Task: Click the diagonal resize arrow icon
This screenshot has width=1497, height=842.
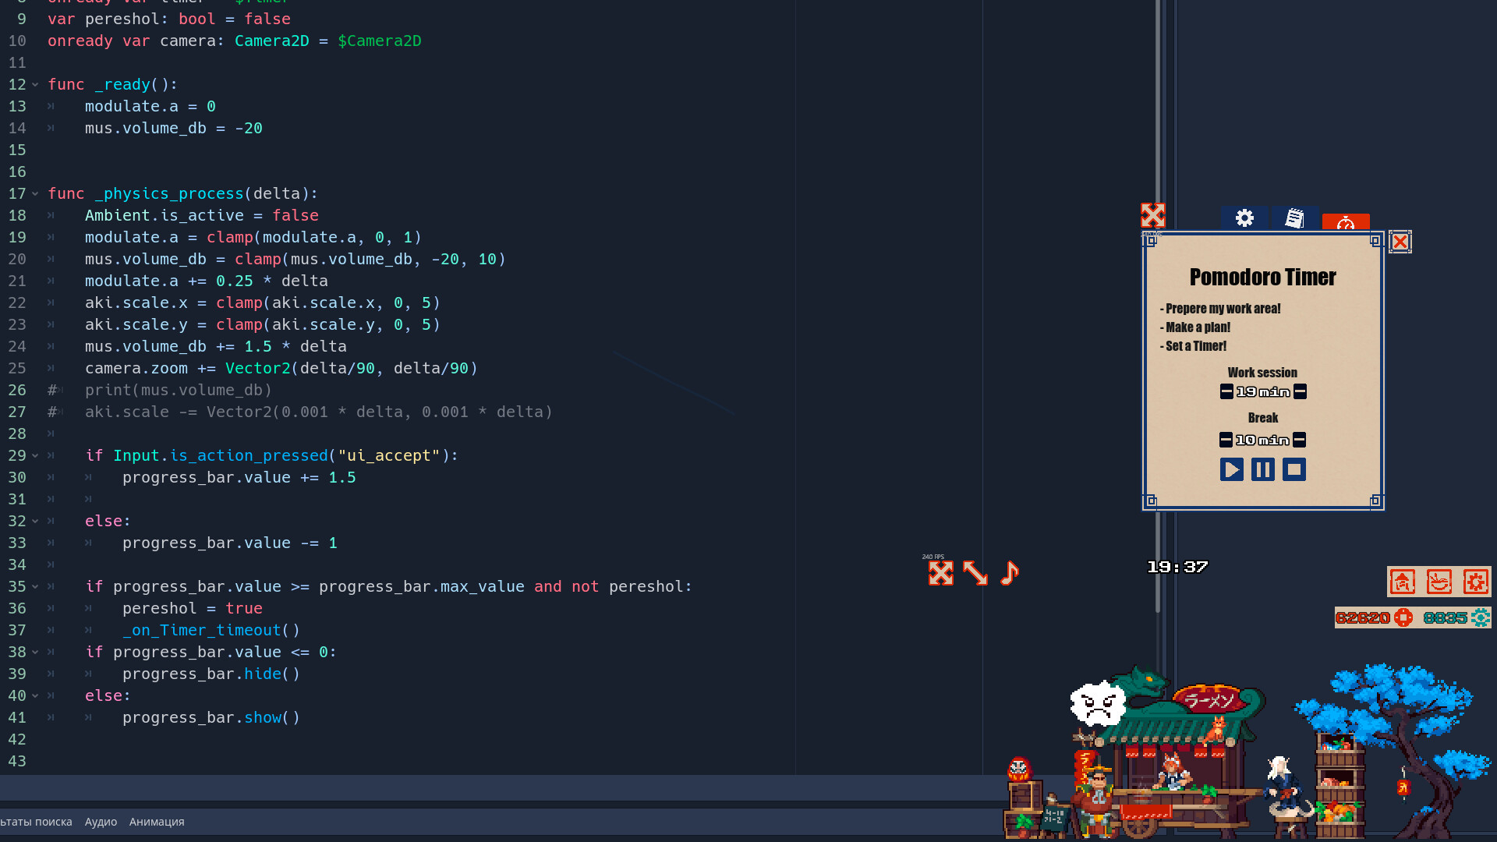Action: (975, 573)
